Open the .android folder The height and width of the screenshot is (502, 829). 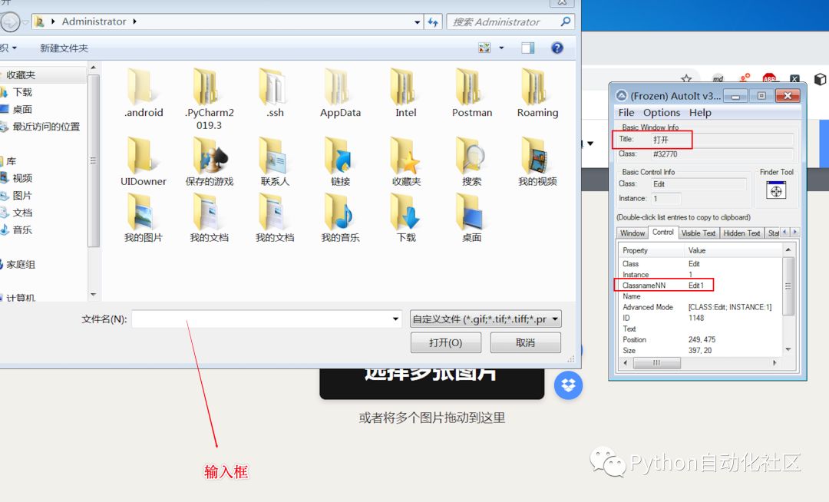[x=144, y=92]
